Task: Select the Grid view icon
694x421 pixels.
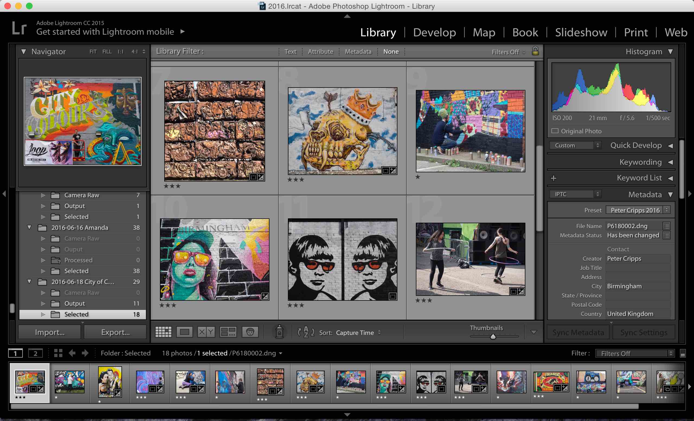Action: coord(163,332)
